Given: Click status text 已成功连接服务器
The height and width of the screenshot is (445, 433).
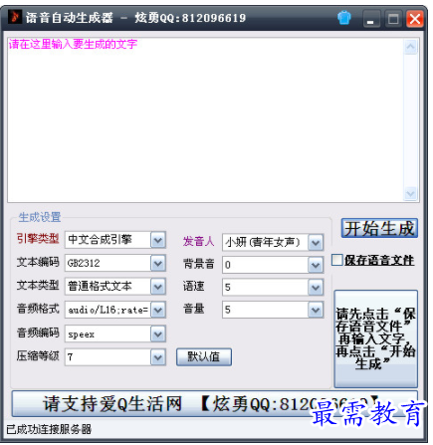Looking at the screenshot, I should pyautogui.click(x=49, y=429).
